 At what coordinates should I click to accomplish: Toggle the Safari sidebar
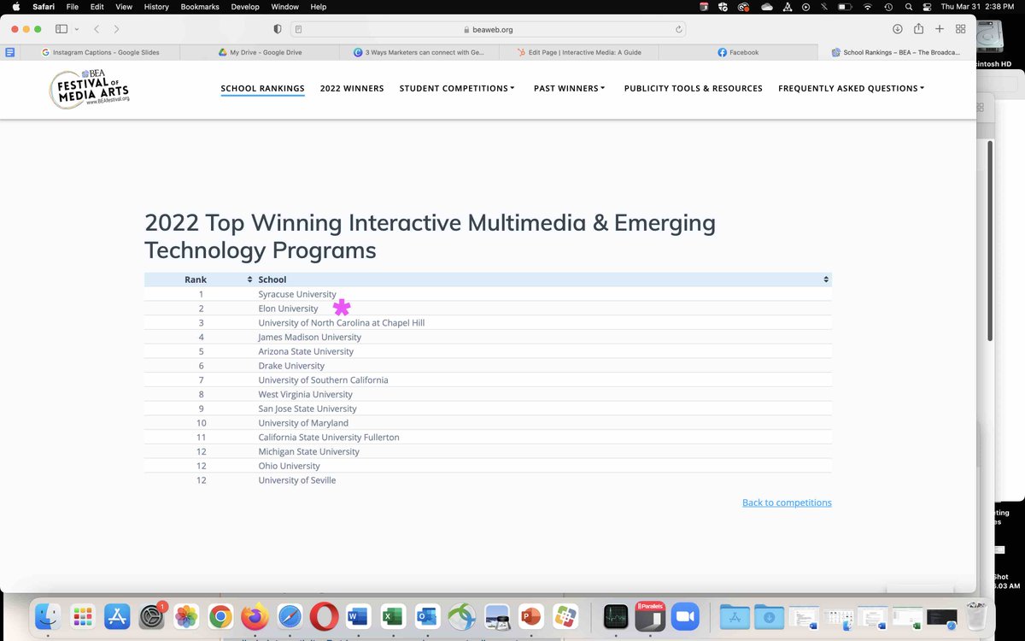(x=61, y=29)
